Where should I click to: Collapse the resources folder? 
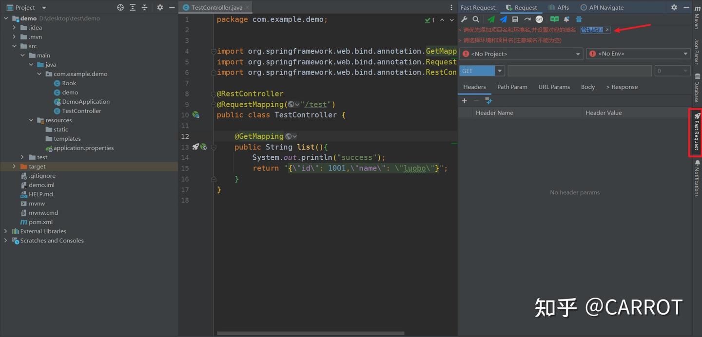click(31, 120)
